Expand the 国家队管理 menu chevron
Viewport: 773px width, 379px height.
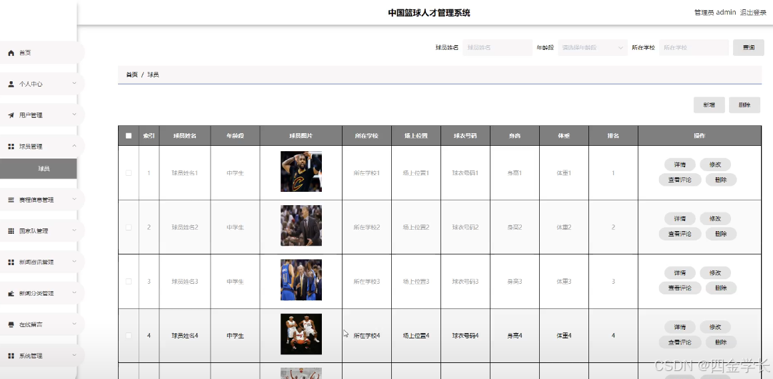tap(74, 230)
